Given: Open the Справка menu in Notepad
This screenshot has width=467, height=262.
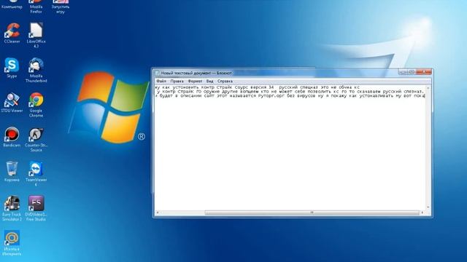Looking at the screenshot, I should coord(225,81).
